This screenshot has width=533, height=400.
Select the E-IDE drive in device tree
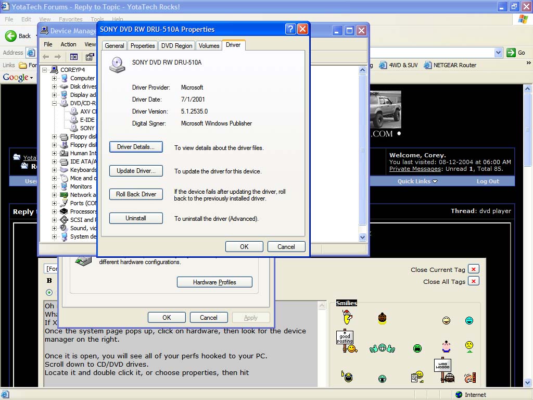[x=87, y=120]
